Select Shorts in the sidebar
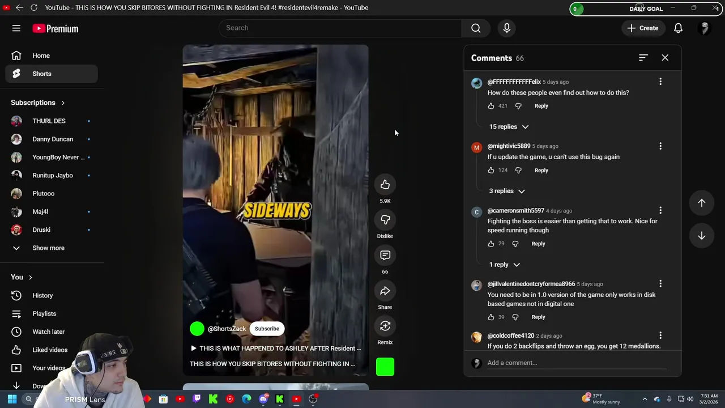The width and height of the screenshot is (725, 408). tap(51, 74)
